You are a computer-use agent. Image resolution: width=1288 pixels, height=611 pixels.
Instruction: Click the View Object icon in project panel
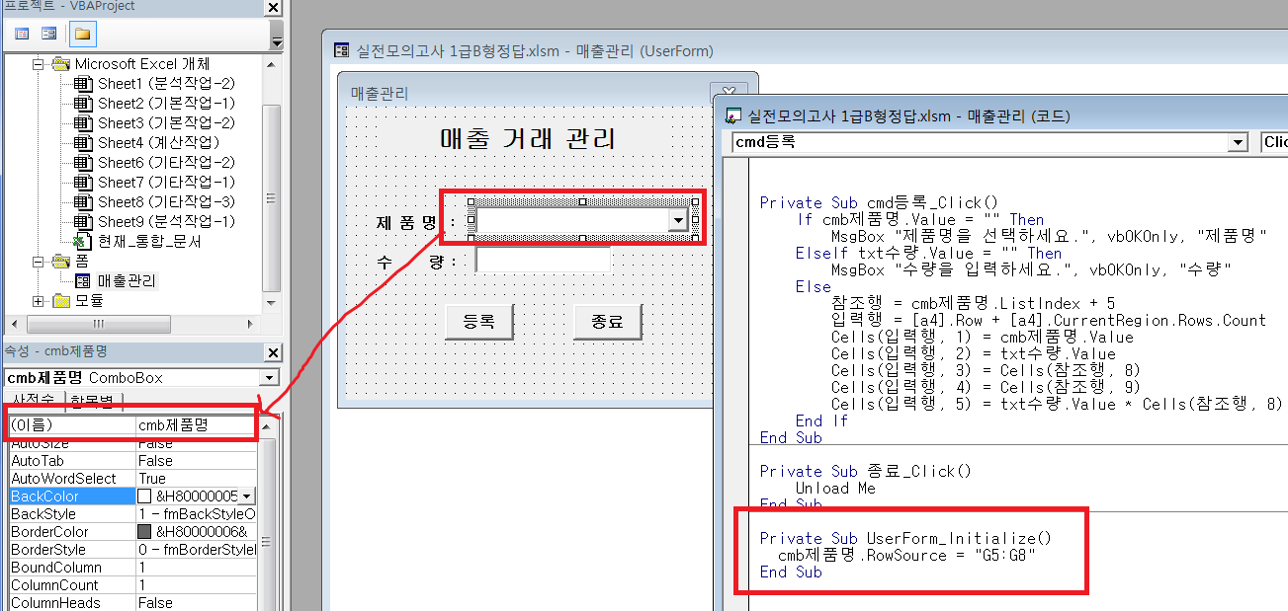tap(48, 34)
